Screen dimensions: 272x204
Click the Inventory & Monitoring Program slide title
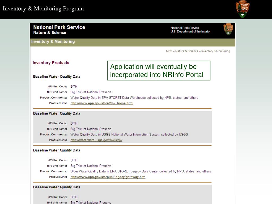point(43,8)
